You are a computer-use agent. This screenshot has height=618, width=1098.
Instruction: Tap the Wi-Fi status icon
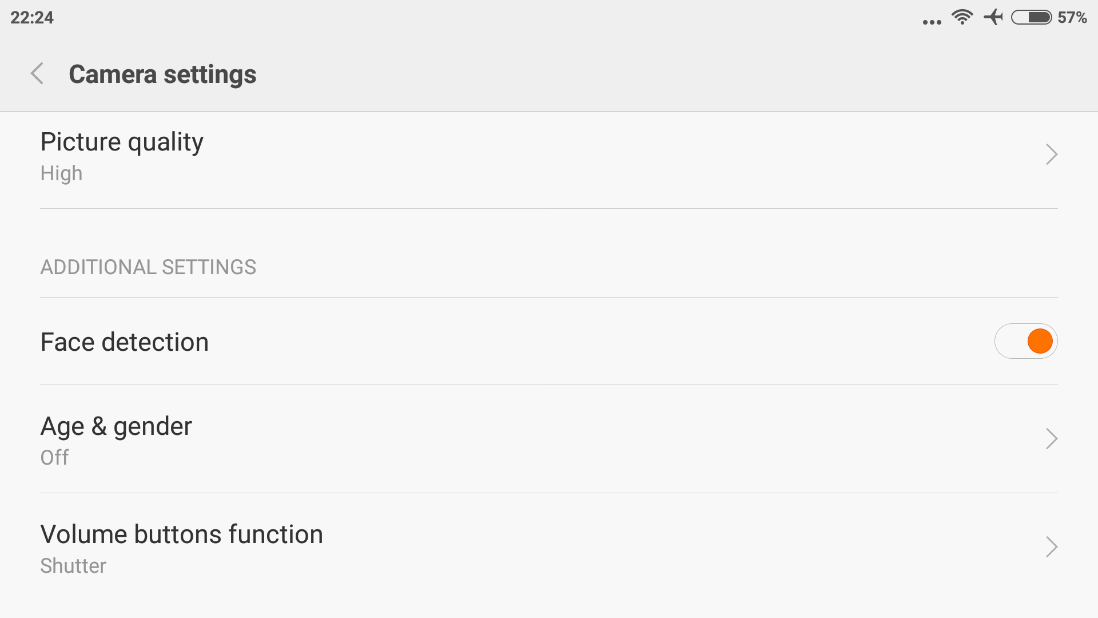(x=962, y=17)
